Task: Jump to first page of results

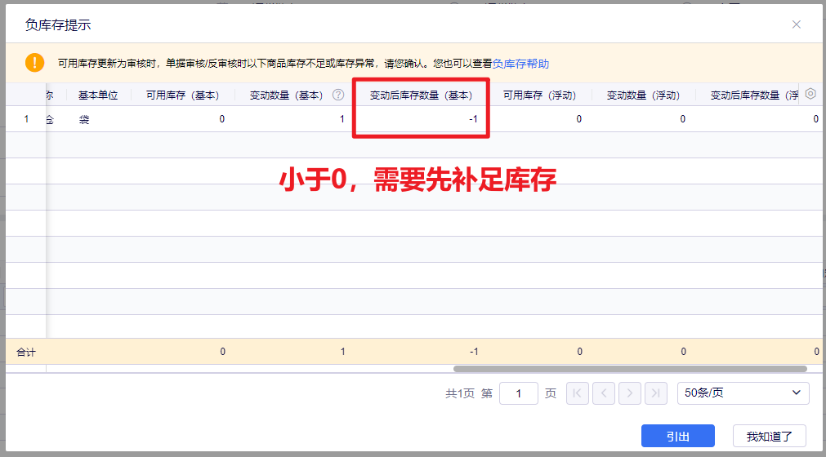Action: click(577, 393)
